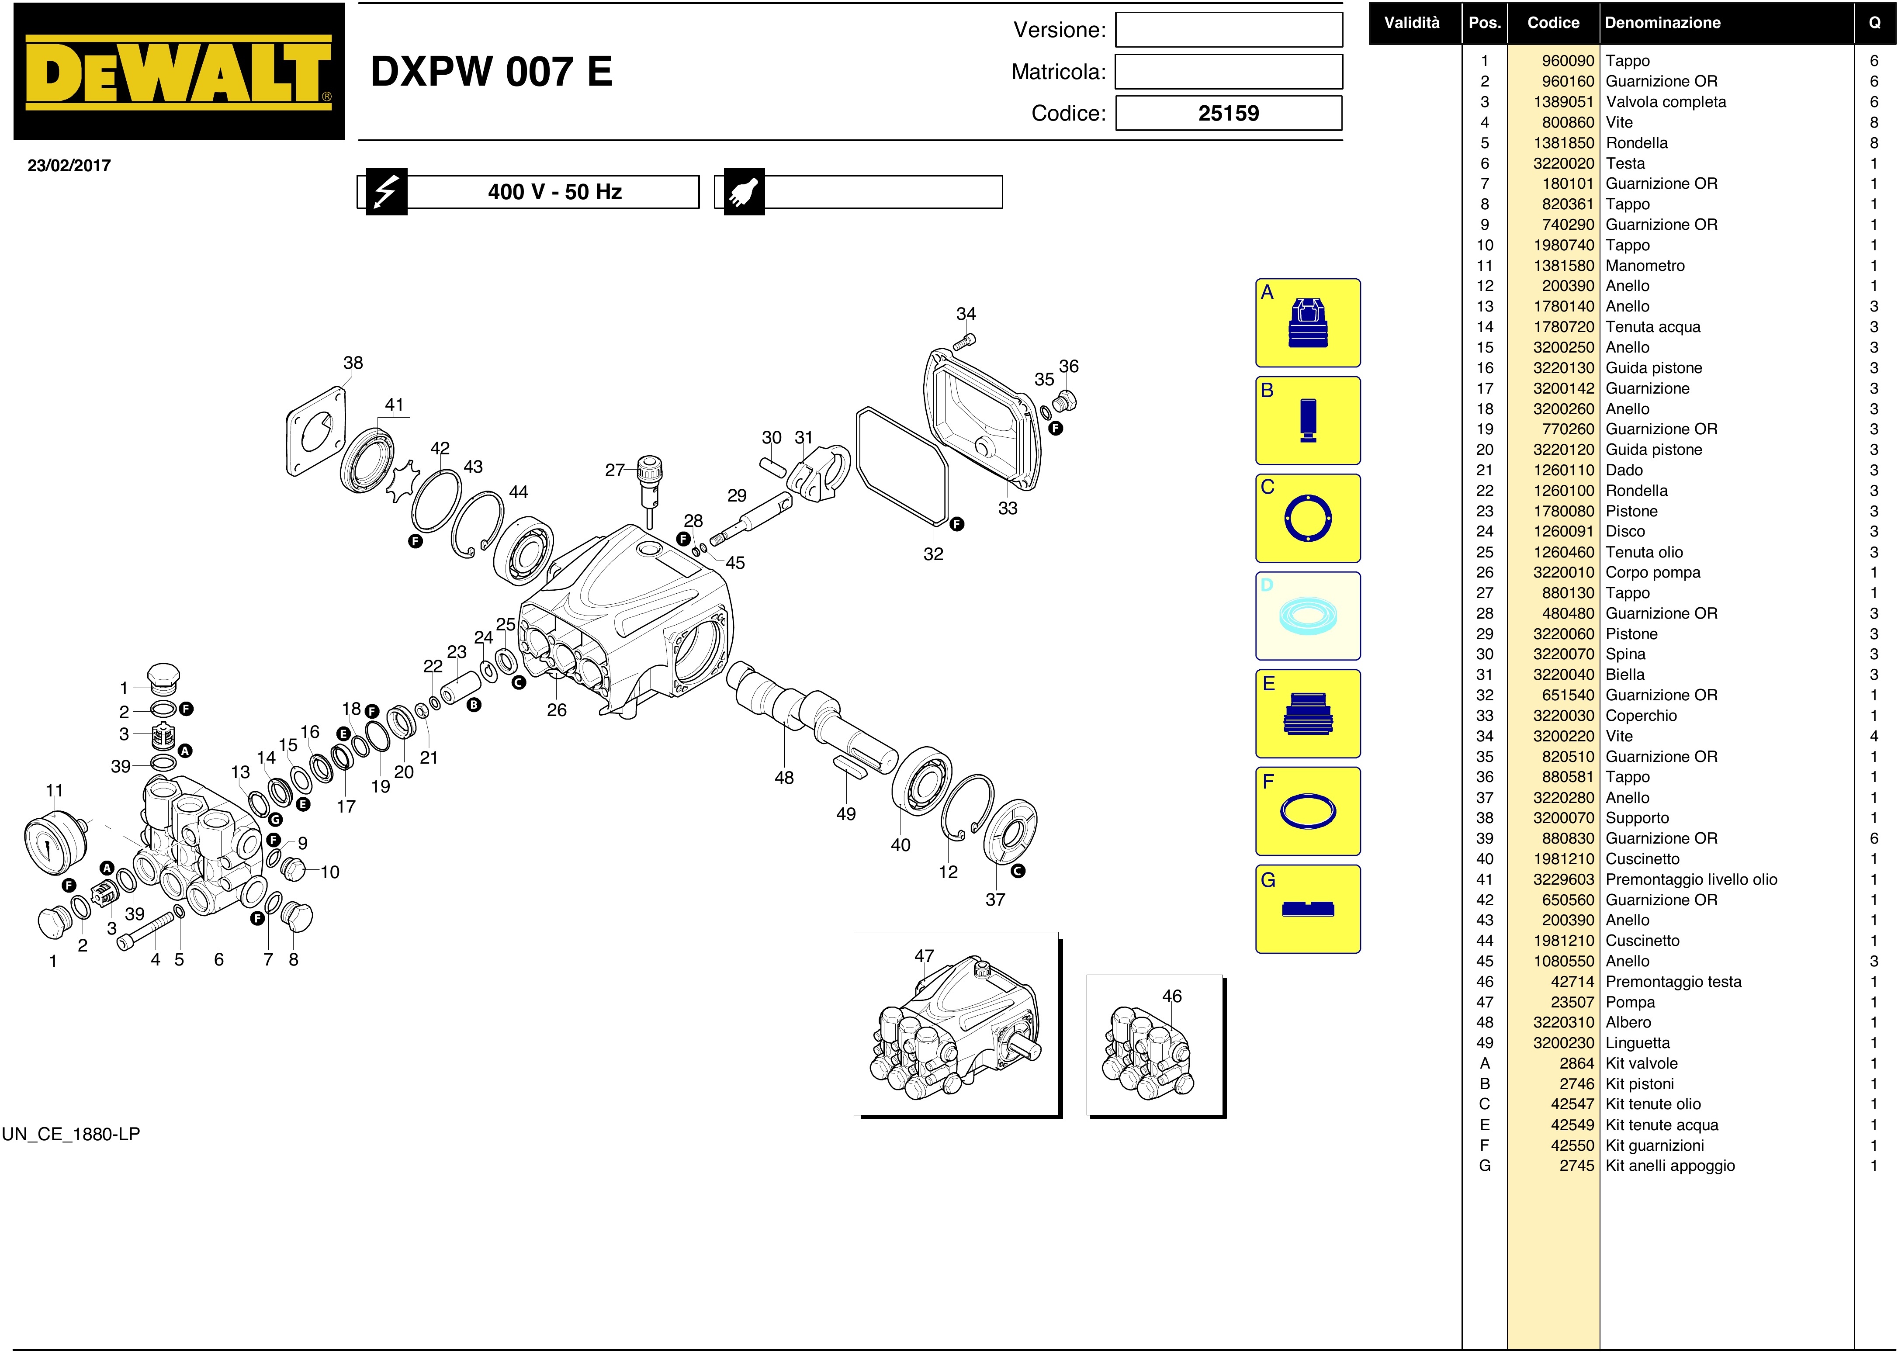This screenshot has width=1898, height=1353.
Task: Select the kit C oil seal icon
Action: click(1307, 518)
